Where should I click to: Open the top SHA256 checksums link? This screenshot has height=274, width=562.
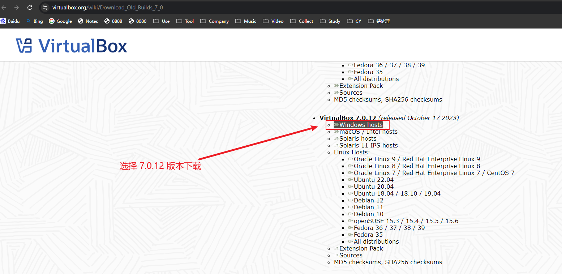[x=413, y=99]
